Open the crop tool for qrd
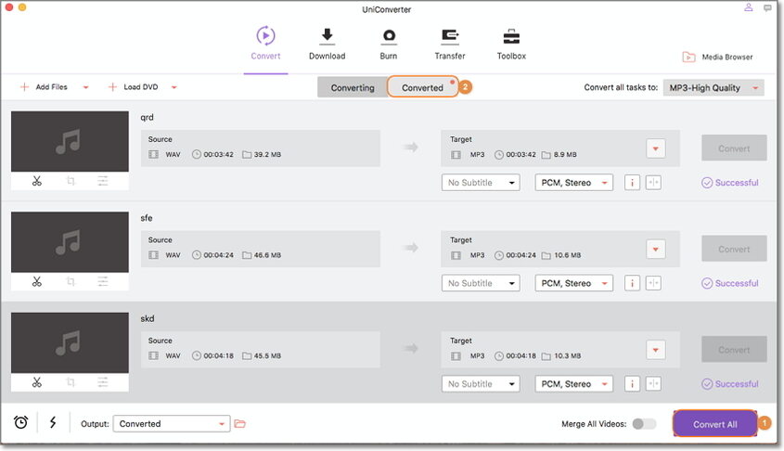Image resolution: width=784 pixels, height=451 pixels. click(x=71, y=181)
